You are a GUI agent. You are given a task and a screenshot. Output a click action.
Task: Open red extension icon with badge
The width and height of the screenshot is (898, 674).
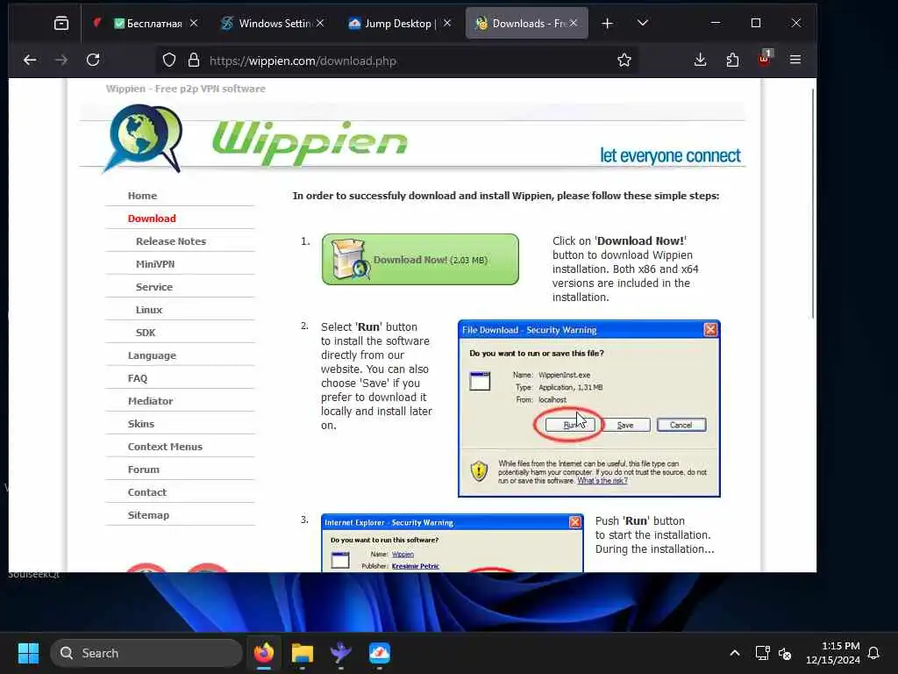[765, 59]
